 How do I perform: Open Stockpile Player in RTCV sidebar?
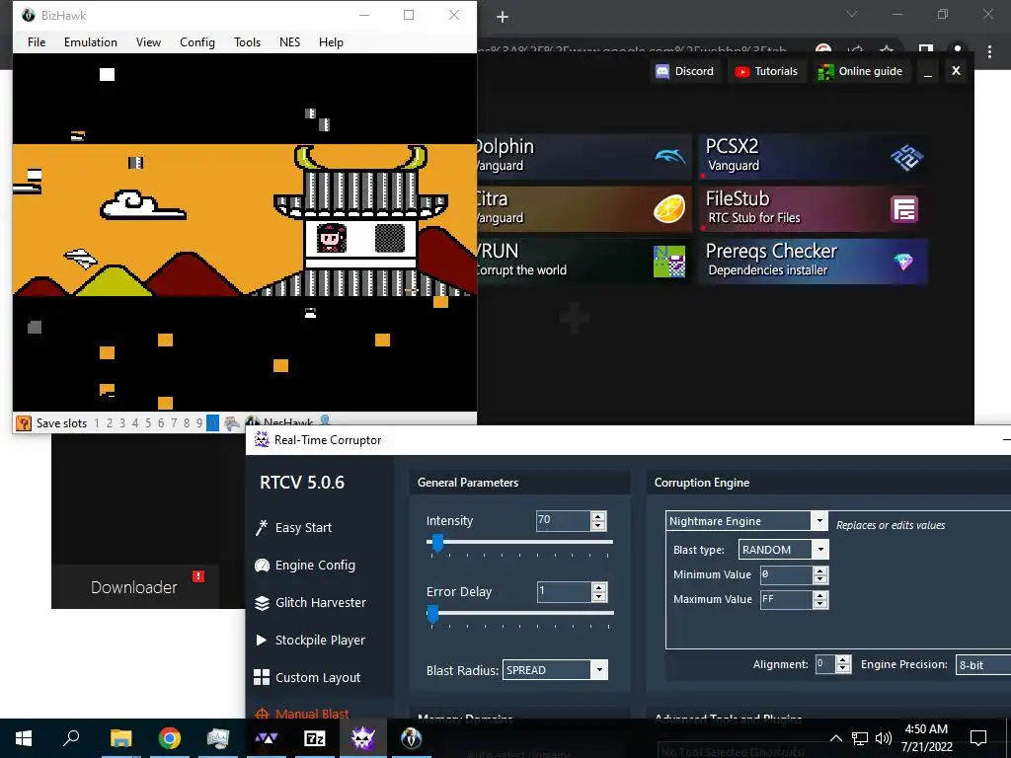pyautogui.click(x=320, y=640)
